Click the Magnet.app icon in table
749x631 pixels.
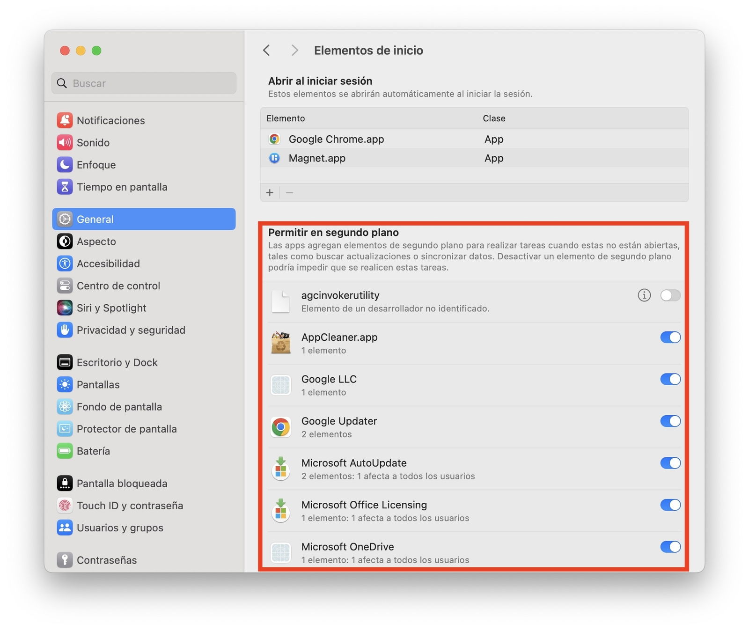tap(274, 158)
